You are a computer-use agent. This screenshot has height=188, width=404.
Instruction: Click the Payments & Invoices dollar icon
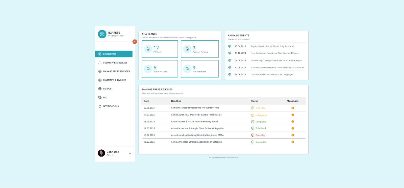click(x=100, y=80)
